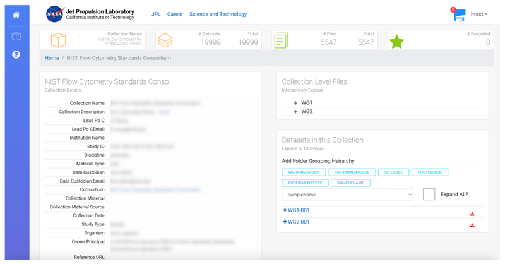The height and width of the screenshot is (264, 505).
Task: Open the cube collections icon in sidebar
Action: coord(16,37)
